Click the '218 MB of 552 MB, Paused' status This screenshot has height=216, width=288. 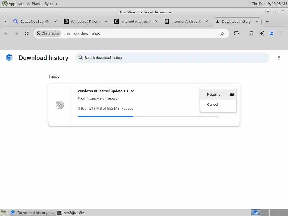[111, 108]
